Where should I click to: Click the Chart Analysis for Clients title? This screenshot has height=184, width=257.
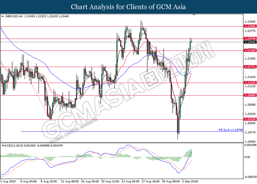coord(128,7)
